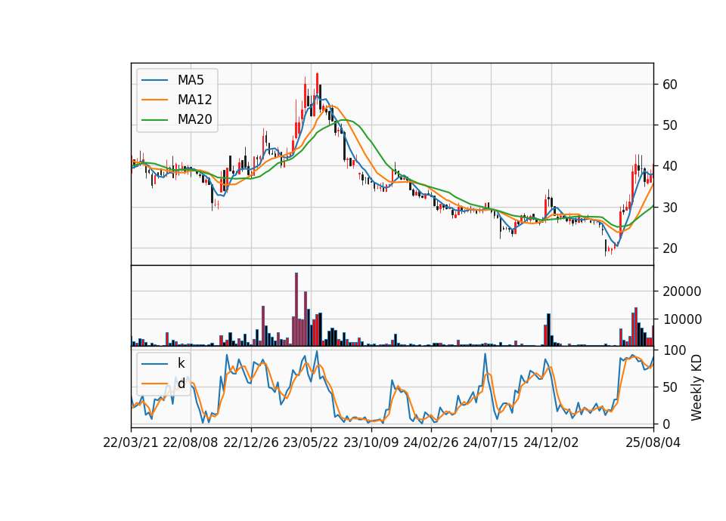Click the 22/03/21 date tick label

[x=131, y=442]
